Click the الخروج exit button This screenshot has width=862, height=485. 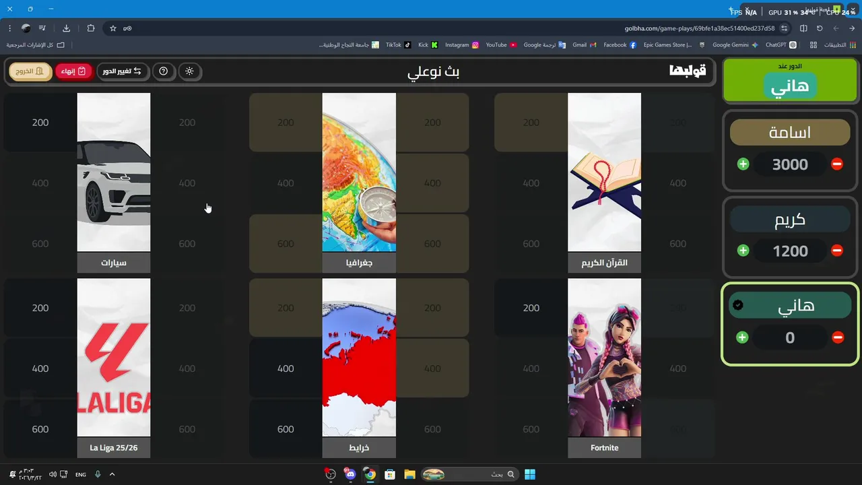[30, 71]
